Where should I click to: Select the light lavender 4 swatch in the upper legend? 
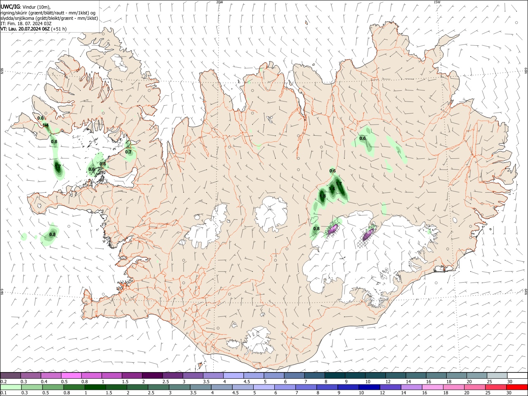[x=233, y=375]
